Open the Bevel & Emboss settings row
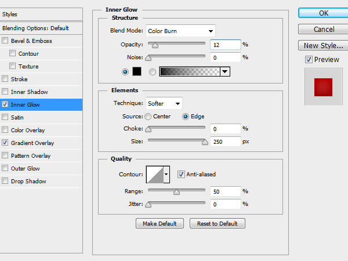Screen dimensions: 348x261 click(41, 41)
